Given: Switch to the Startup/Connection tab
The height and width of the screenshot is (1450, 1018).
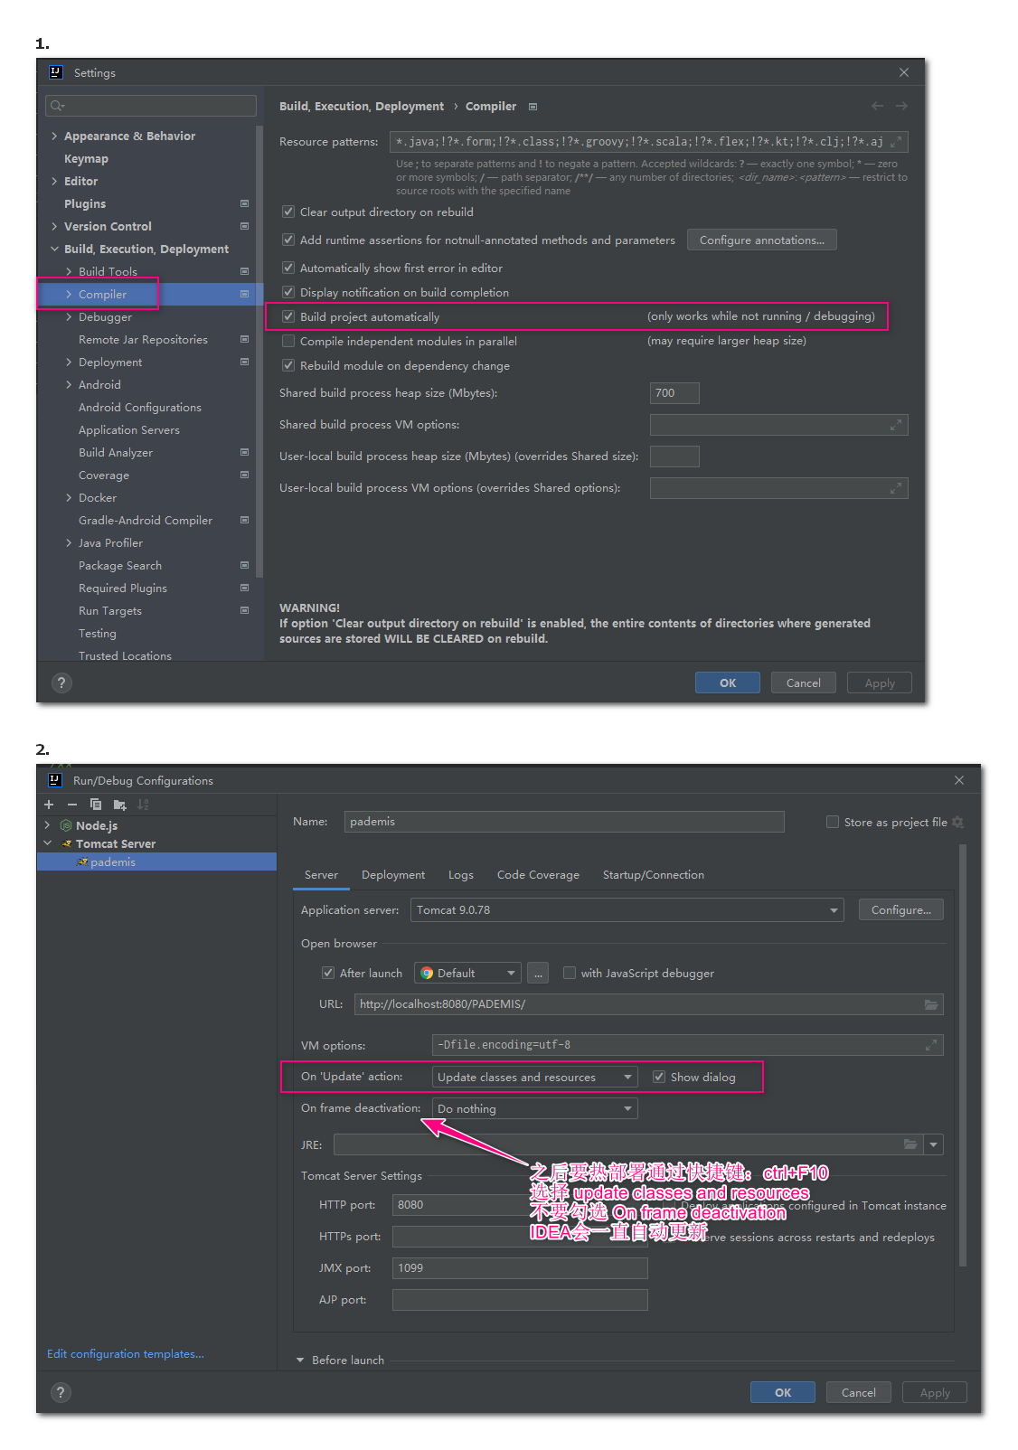Looking at the screenshot, I should (x=653, y=874).
